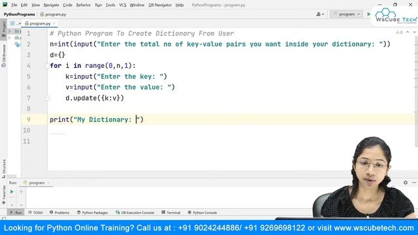This screenshot has width=418, height=235.
Task: Run program with toolbar green arrow
Action: pyautogui.click(x=369, y=14)
